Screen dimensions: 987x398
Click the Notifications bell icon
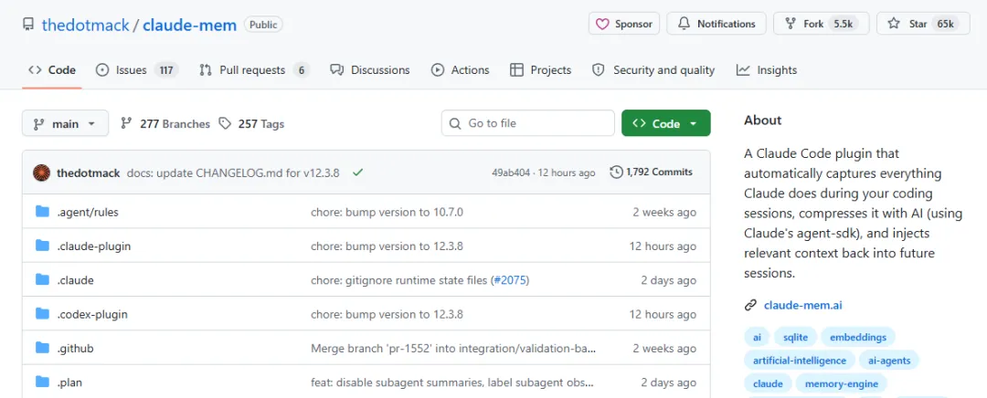684,25
